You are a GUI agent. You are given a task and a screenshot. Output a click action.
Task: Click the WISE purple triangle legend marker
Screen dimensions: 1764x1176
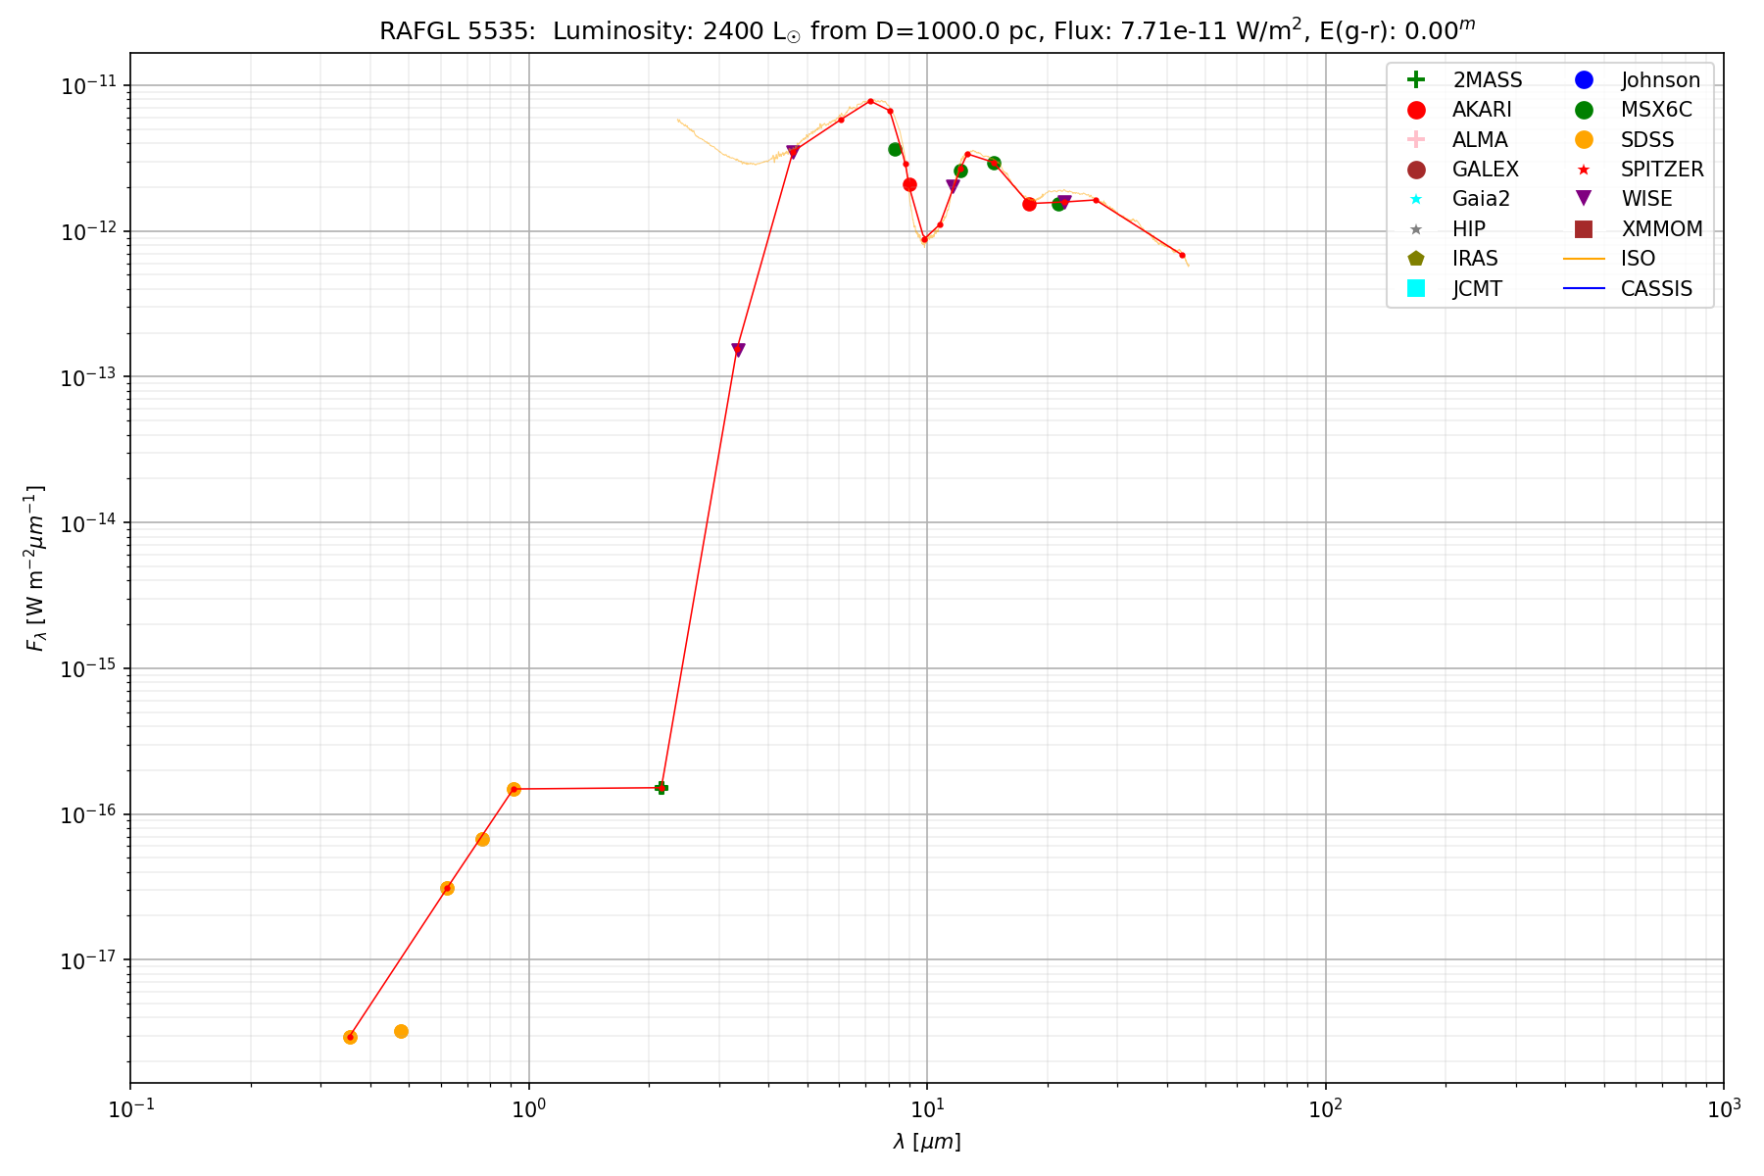[1584, 199]
